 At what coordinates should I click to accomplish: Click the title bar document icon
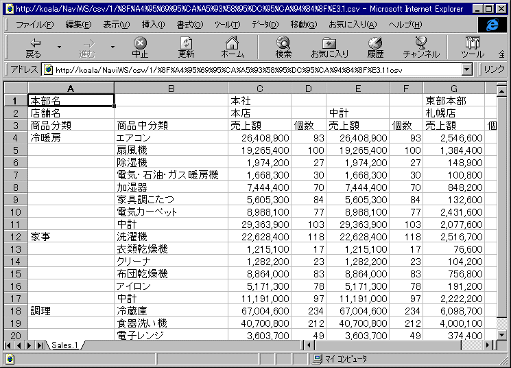point(10,8)
